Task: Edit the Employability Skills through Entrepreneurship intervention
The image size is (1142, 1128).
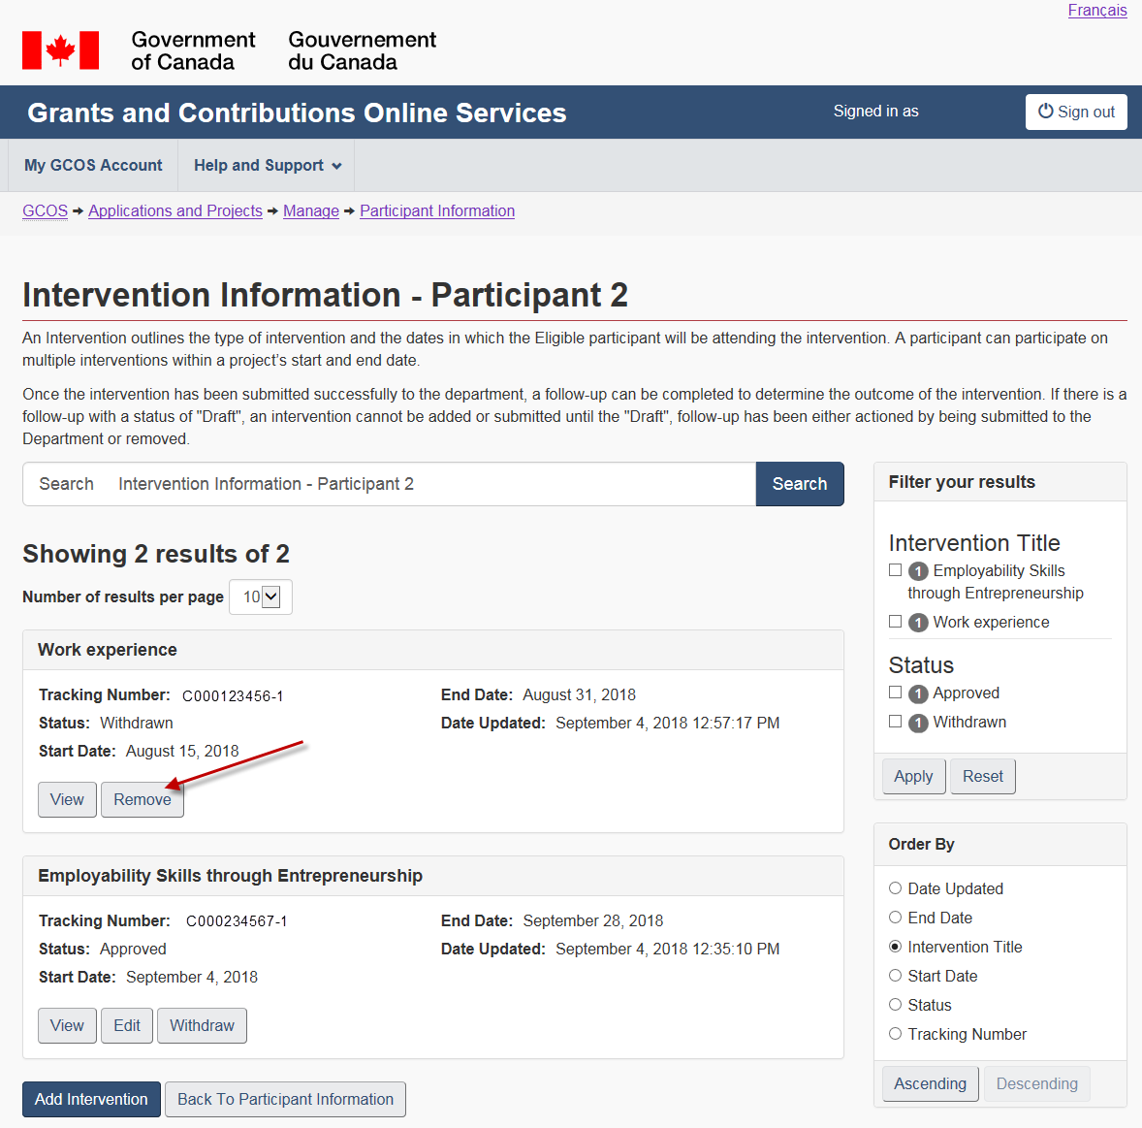Action: [127, 1026]
